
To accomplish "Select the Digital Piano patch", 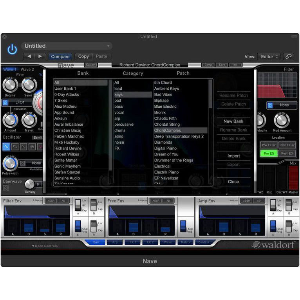I will point(166,148).
